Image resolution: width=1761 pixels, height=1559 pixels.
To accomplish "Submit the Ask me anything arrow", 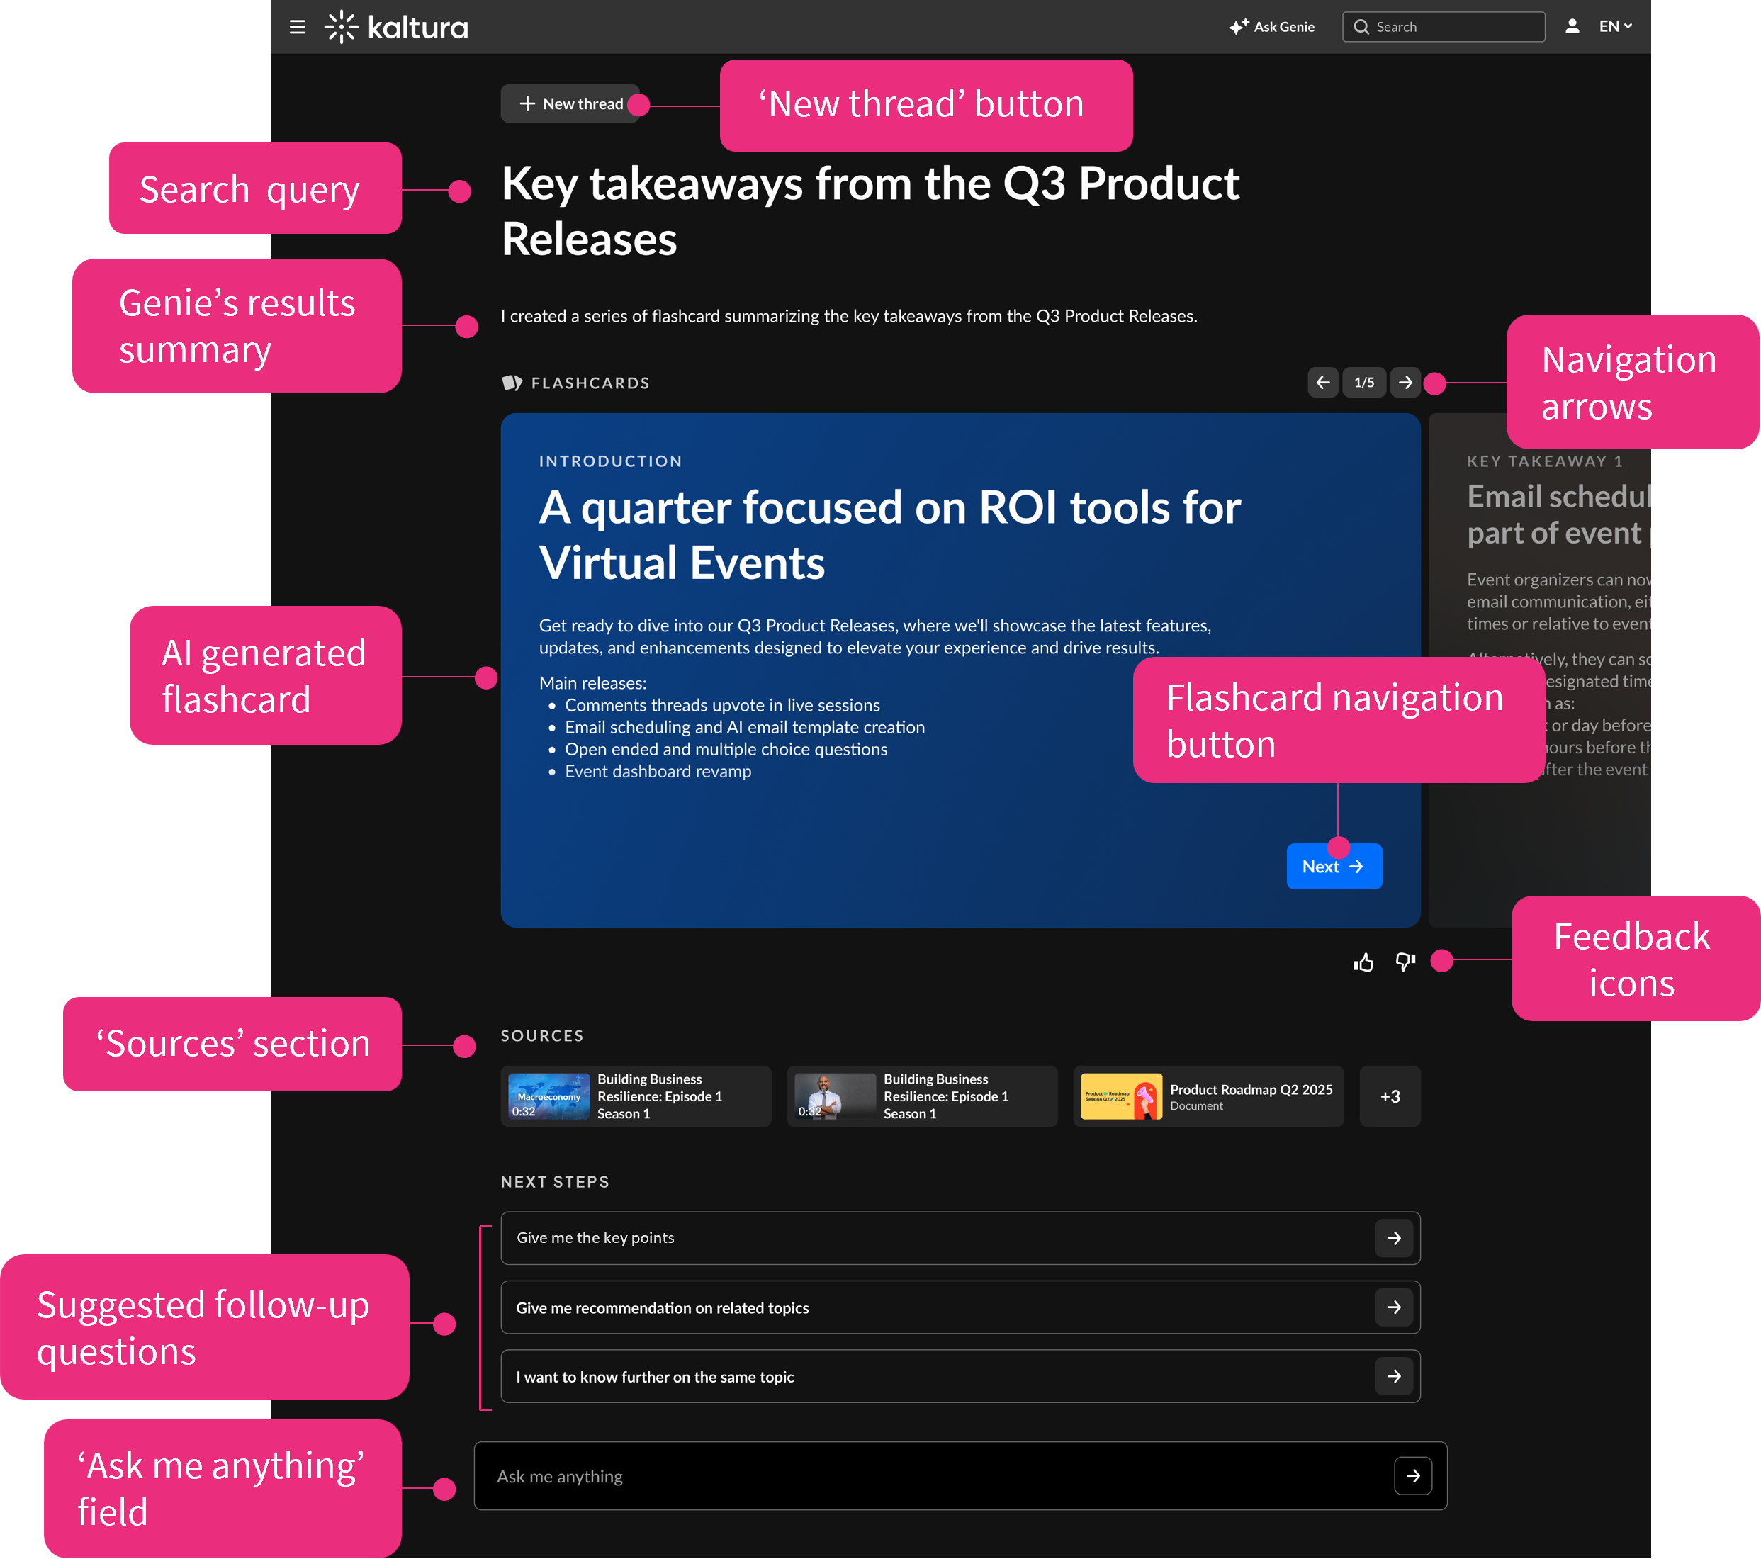I will click(x=1413, y=1476).
